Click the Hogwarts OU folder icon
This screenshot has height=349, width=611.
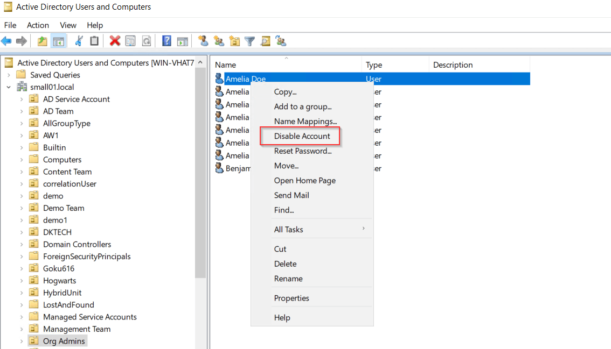pos(34,281)
